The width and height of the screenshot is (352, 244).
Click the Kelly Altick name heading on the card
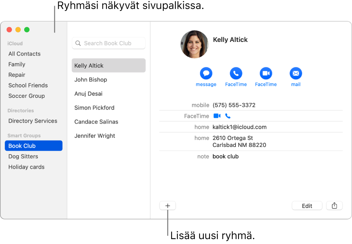(230, 40)
